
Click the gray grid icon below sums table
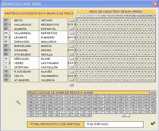click(x=128, y=116)
